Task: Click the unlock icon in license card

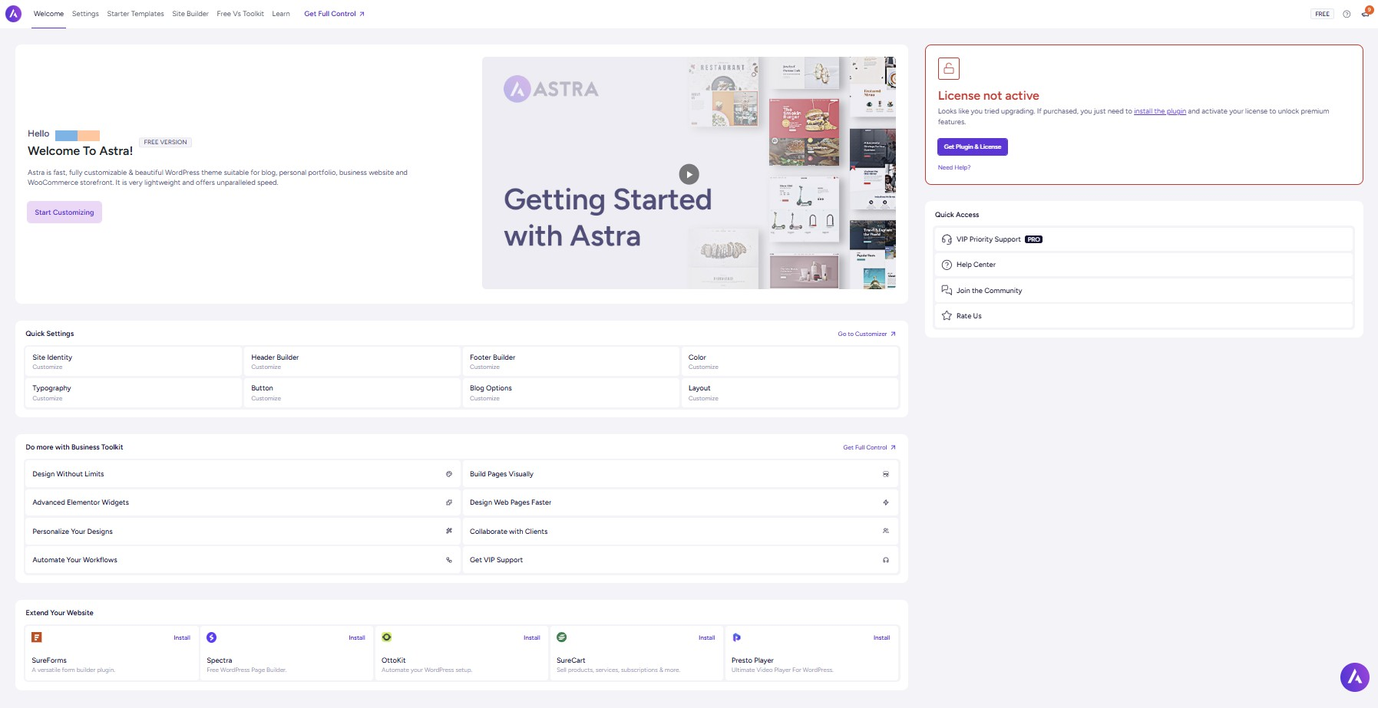Action: pyautogui.click(x=949, y=68)
